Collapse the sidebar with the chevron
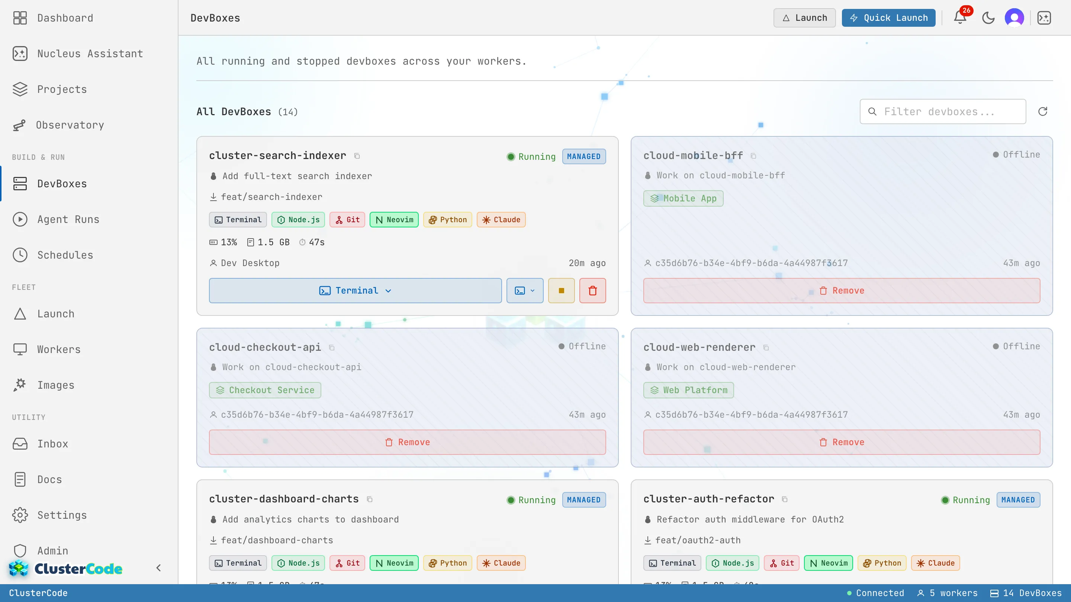 158,567
